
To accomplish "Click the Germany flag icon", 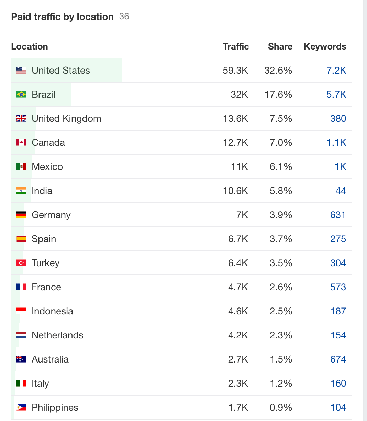I will click(x=21, y=215).
